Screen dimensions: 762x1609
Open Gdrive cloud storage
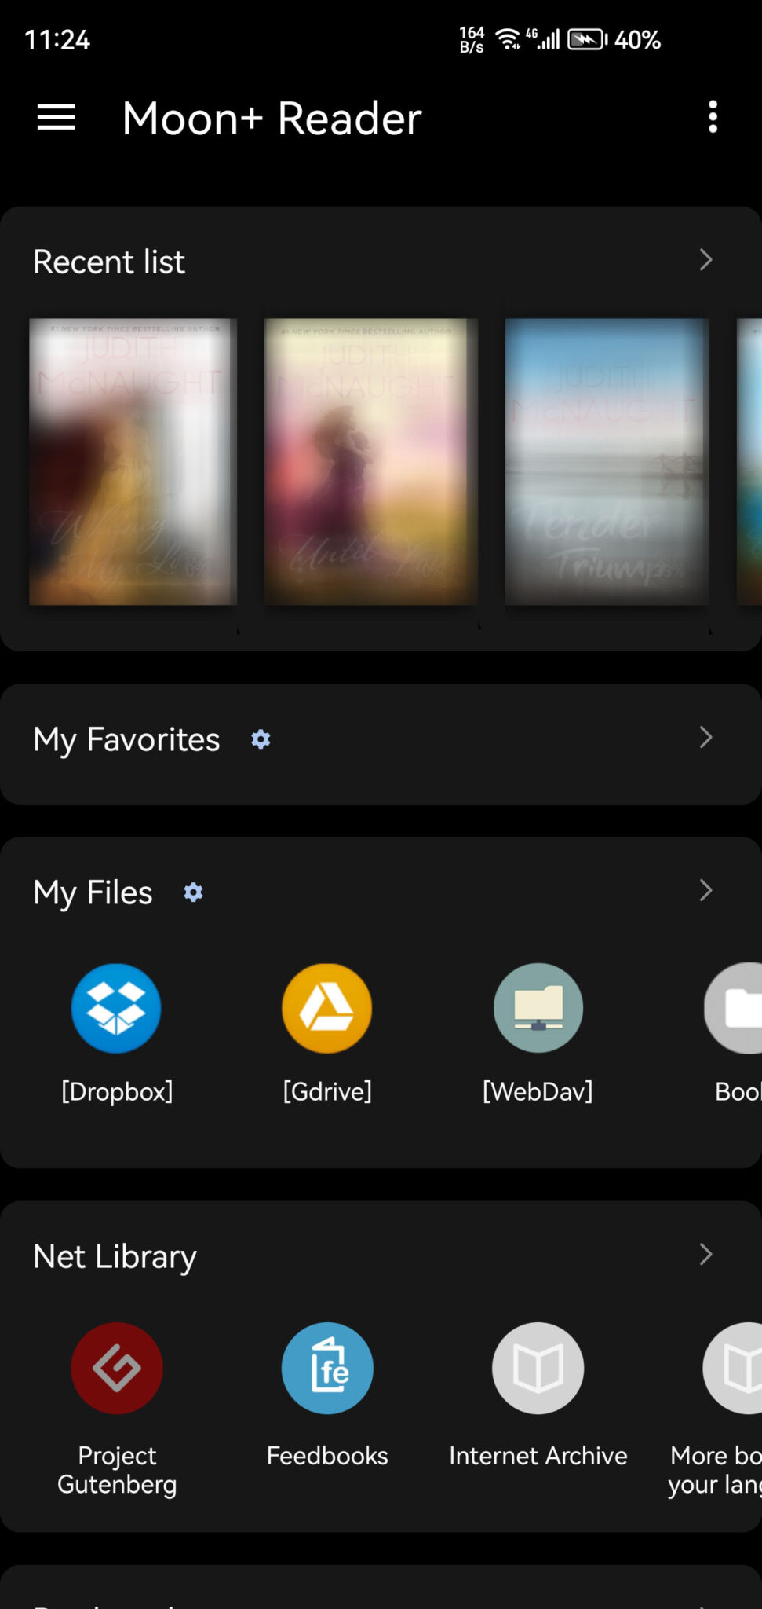(326, 1009)
